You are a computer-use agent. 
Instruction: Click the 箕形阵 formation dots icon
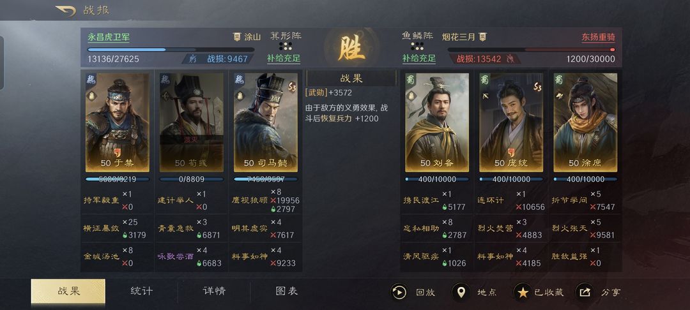tap(286, 46)
